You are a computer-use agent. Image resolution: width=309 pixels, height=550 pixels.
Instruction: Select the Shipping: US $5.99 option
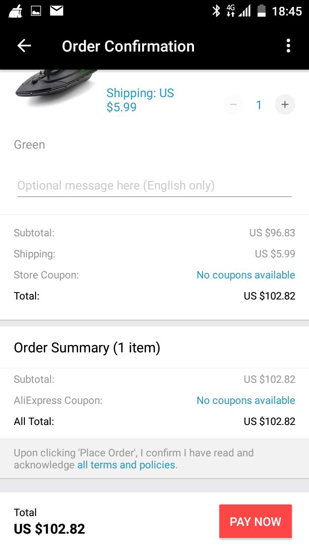tap(140, 100)
